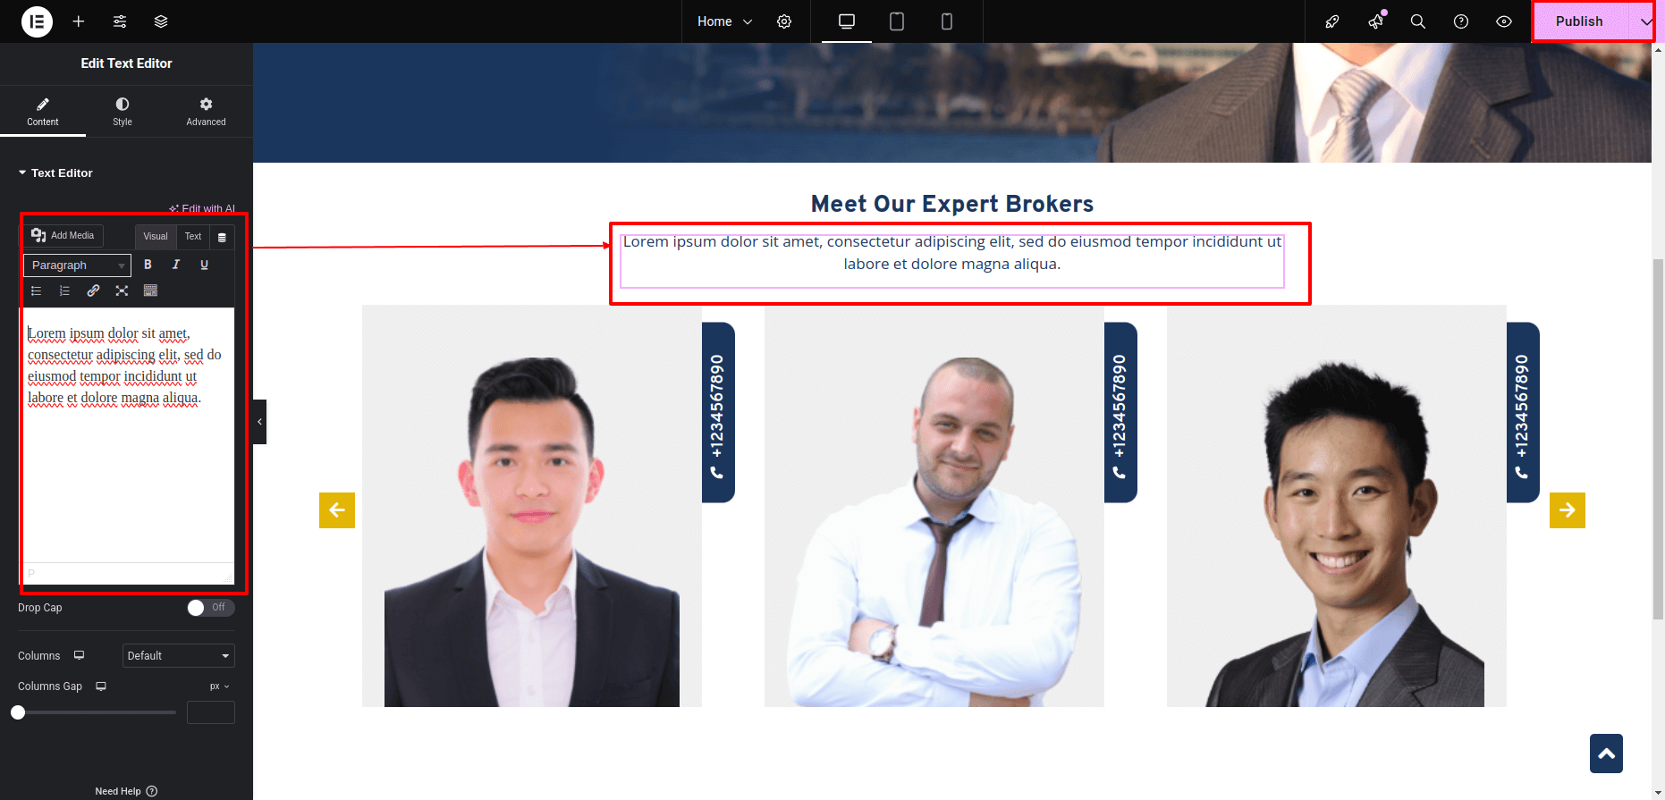The image size is (1665, 800).
Task: Click the Columns Gap slider handle
Action: click(x=18, y=712)
